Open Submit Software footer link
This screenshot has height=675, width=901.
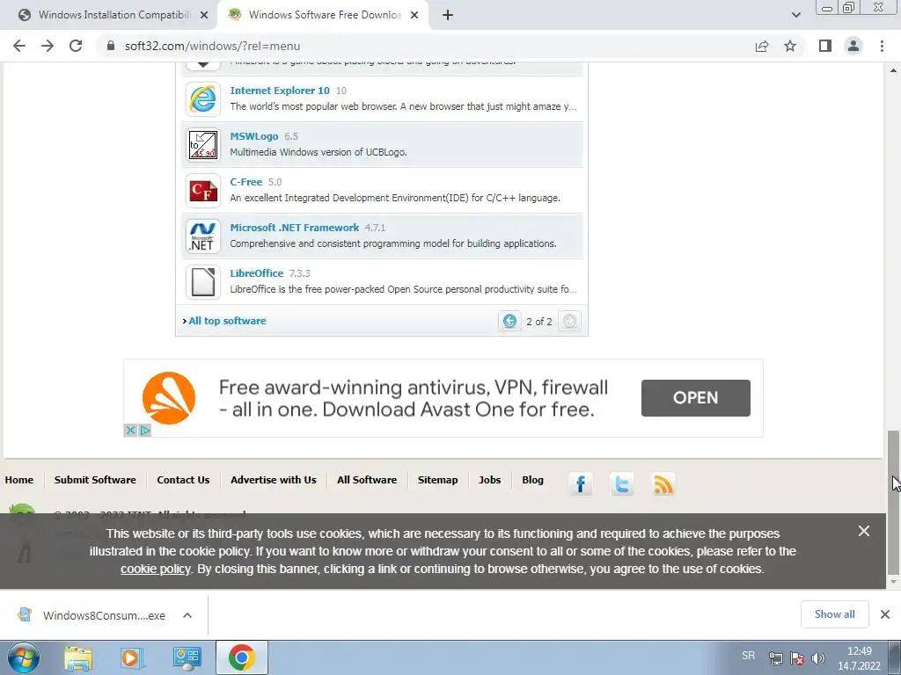coord(95,480)
